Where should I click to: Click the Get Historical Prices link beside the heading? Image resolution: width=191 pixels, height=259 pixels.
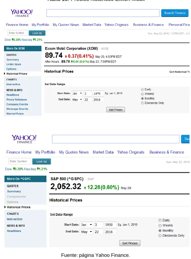point(179,72)
